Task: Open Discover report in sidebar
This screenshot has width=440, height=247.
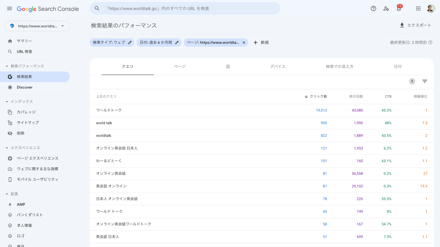Action: (24, 87)
